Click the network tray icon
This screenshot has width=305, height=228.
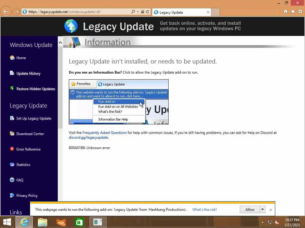click(270, 222)
